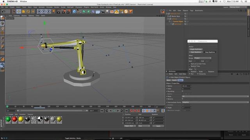
Task: Open the File menu
Action: point(2,7)
